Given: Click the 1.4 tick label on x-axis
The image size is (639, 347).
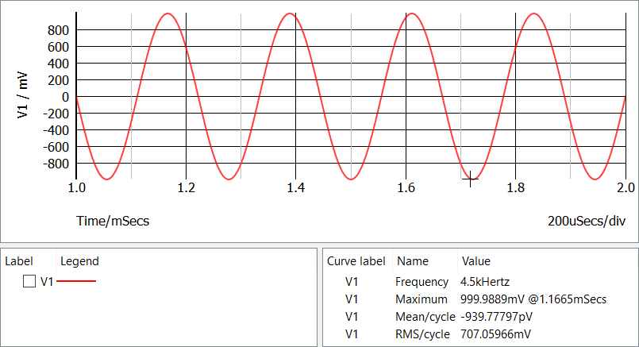Looking at the screenshot, I should click(x=295, y=188).
